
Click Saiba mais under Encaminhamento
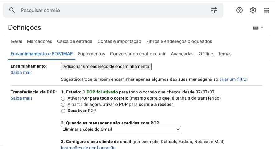tap(22, 72)
